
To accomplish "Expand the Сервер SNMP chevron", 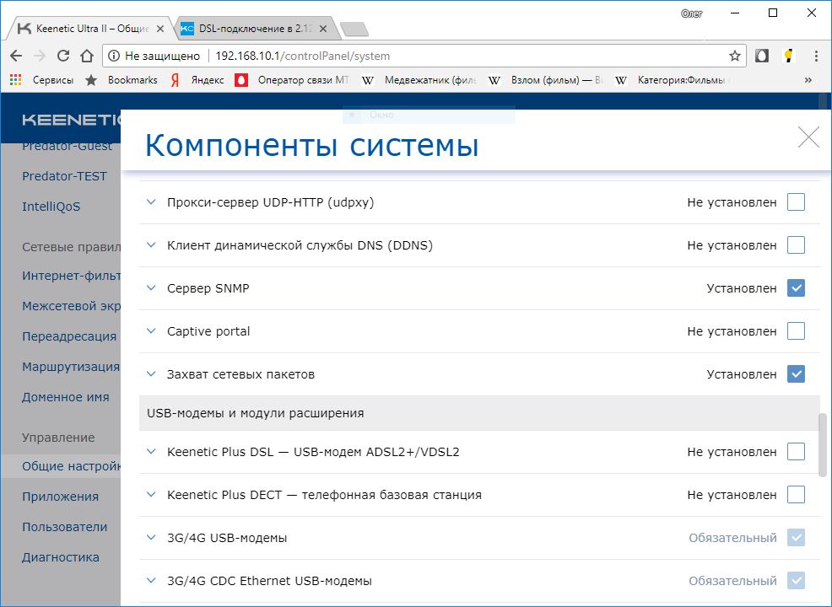I will click(x=151, y=287).
